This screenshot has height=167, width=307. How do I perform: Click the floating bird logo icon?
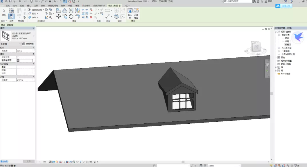coord(298,37)
